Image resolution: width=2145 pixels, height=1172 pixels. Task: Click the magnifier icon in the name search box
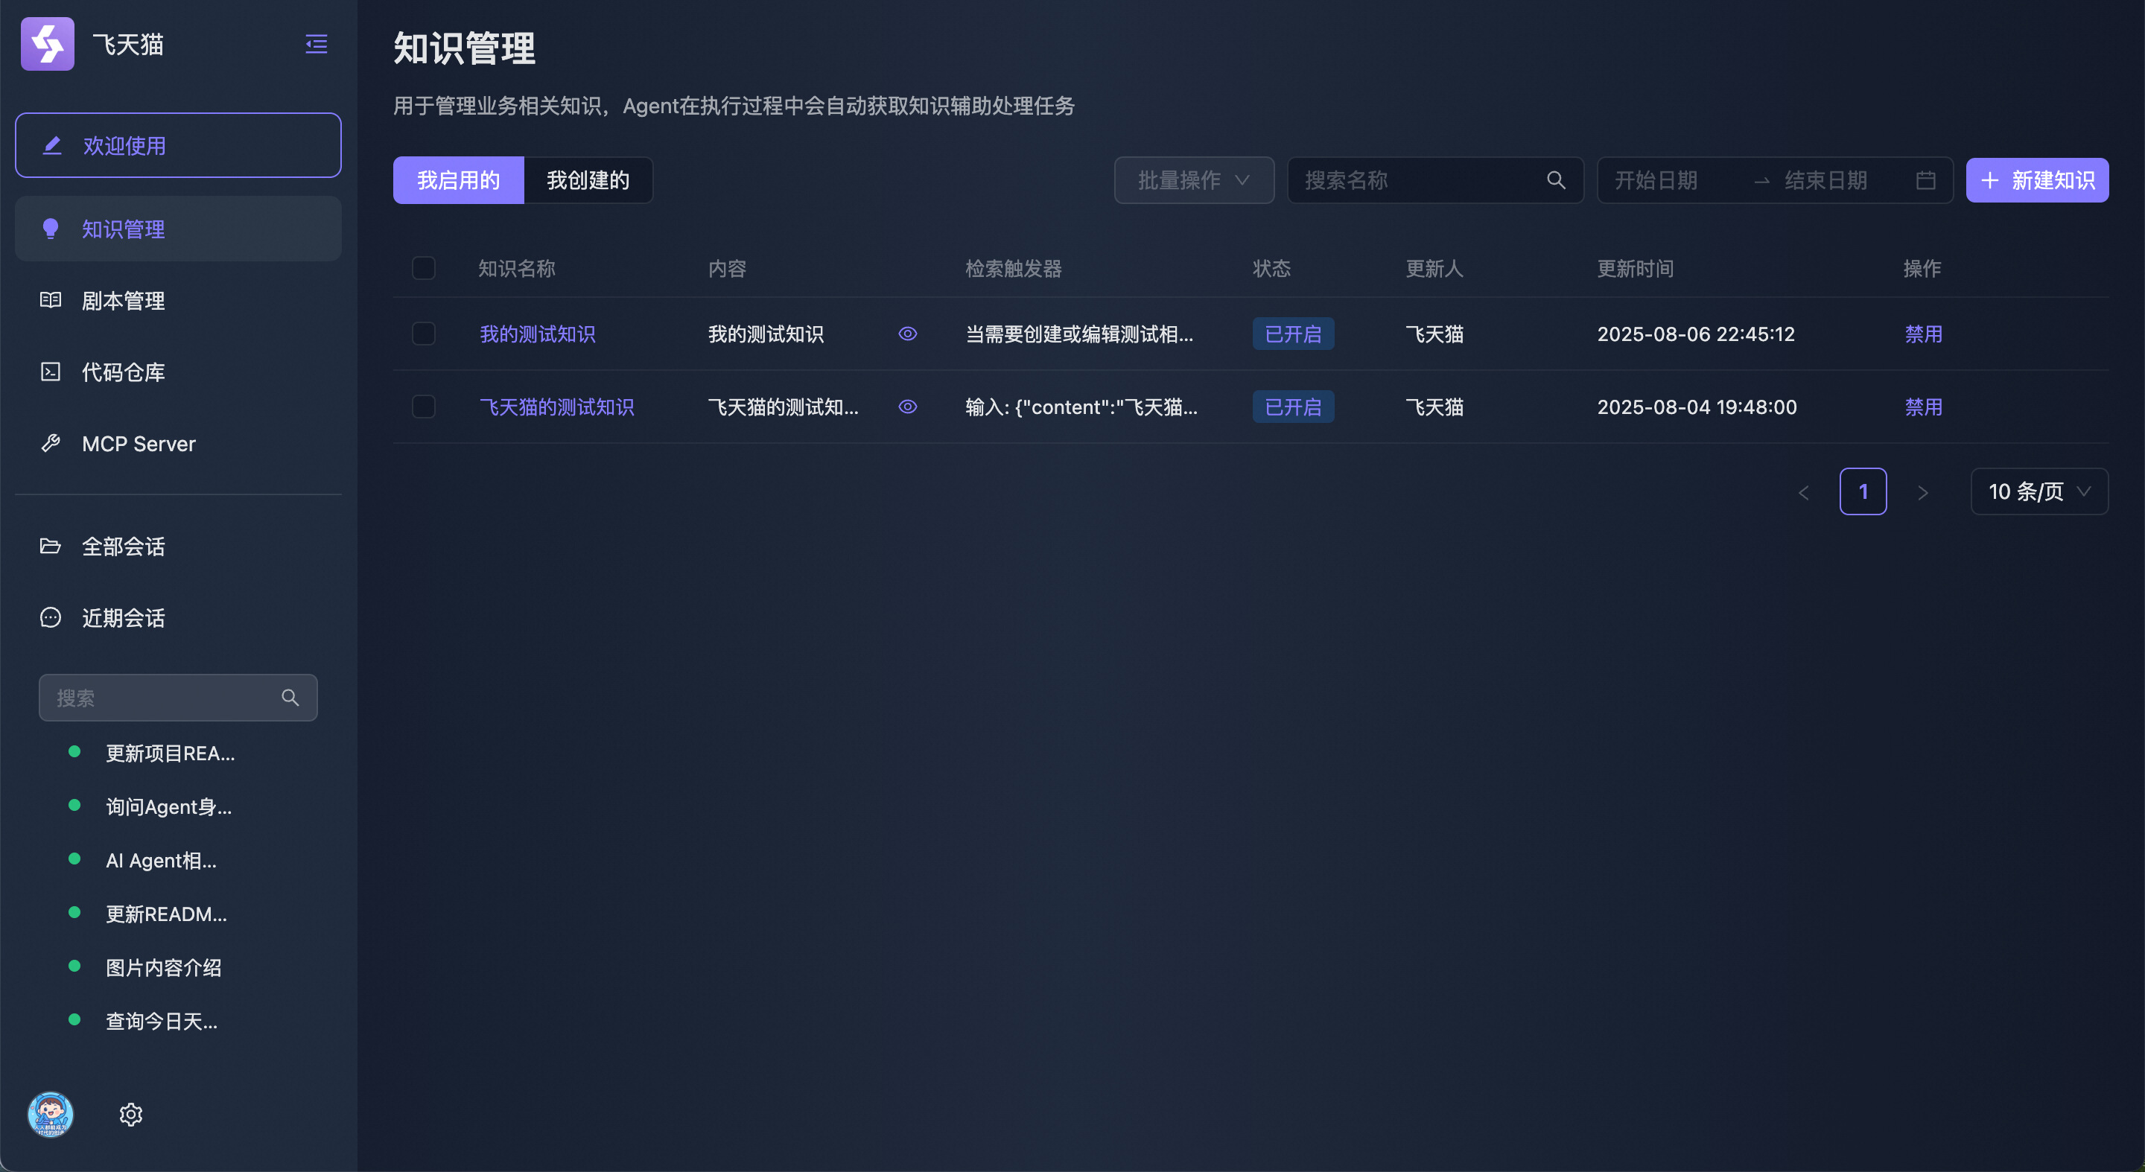[x=1555, y=179]
